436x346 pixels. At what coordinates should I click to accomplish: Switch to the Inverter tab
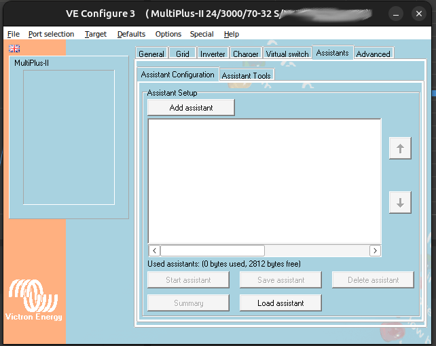click(213, 54)
